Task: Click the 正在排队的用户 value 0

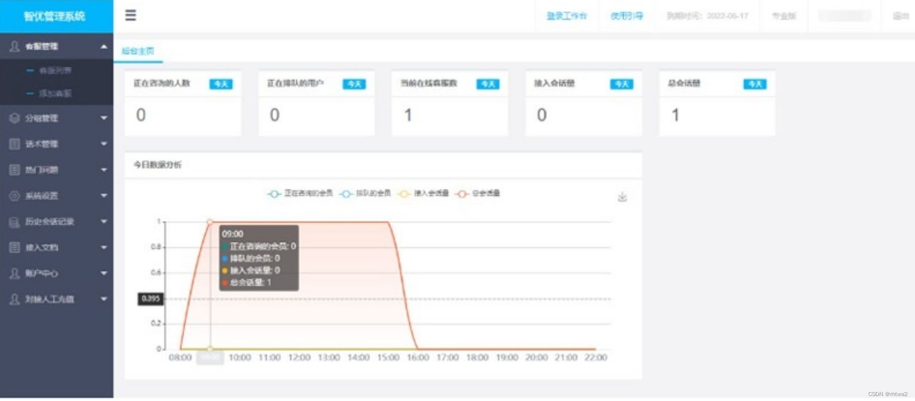Action: tap(274, 115)
